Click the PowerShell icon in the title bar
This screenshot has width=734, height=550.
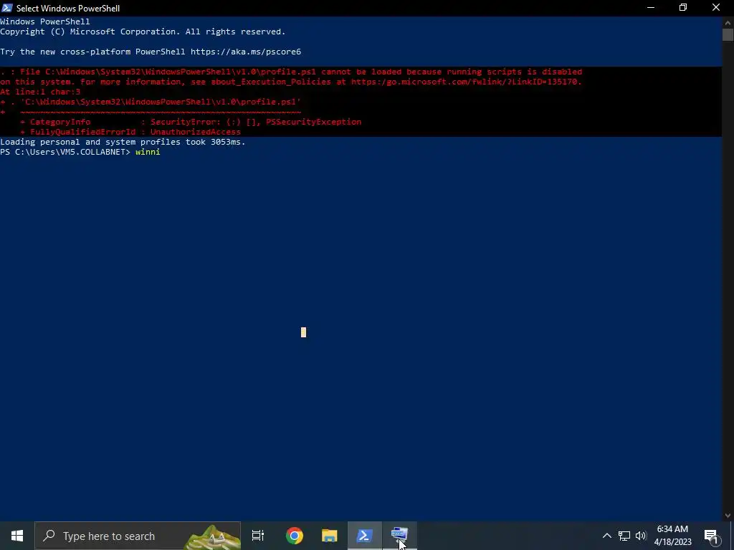pyautogui.click(x=7, y=8)
